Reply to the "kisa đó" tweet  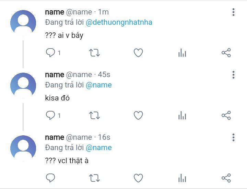[x=50, y=115]
